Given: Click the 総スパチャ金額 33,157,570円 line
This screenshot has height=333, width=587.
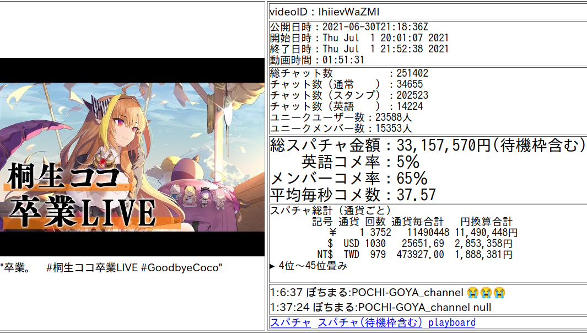Looking at the screenshot, I should [x=428, y=145].
